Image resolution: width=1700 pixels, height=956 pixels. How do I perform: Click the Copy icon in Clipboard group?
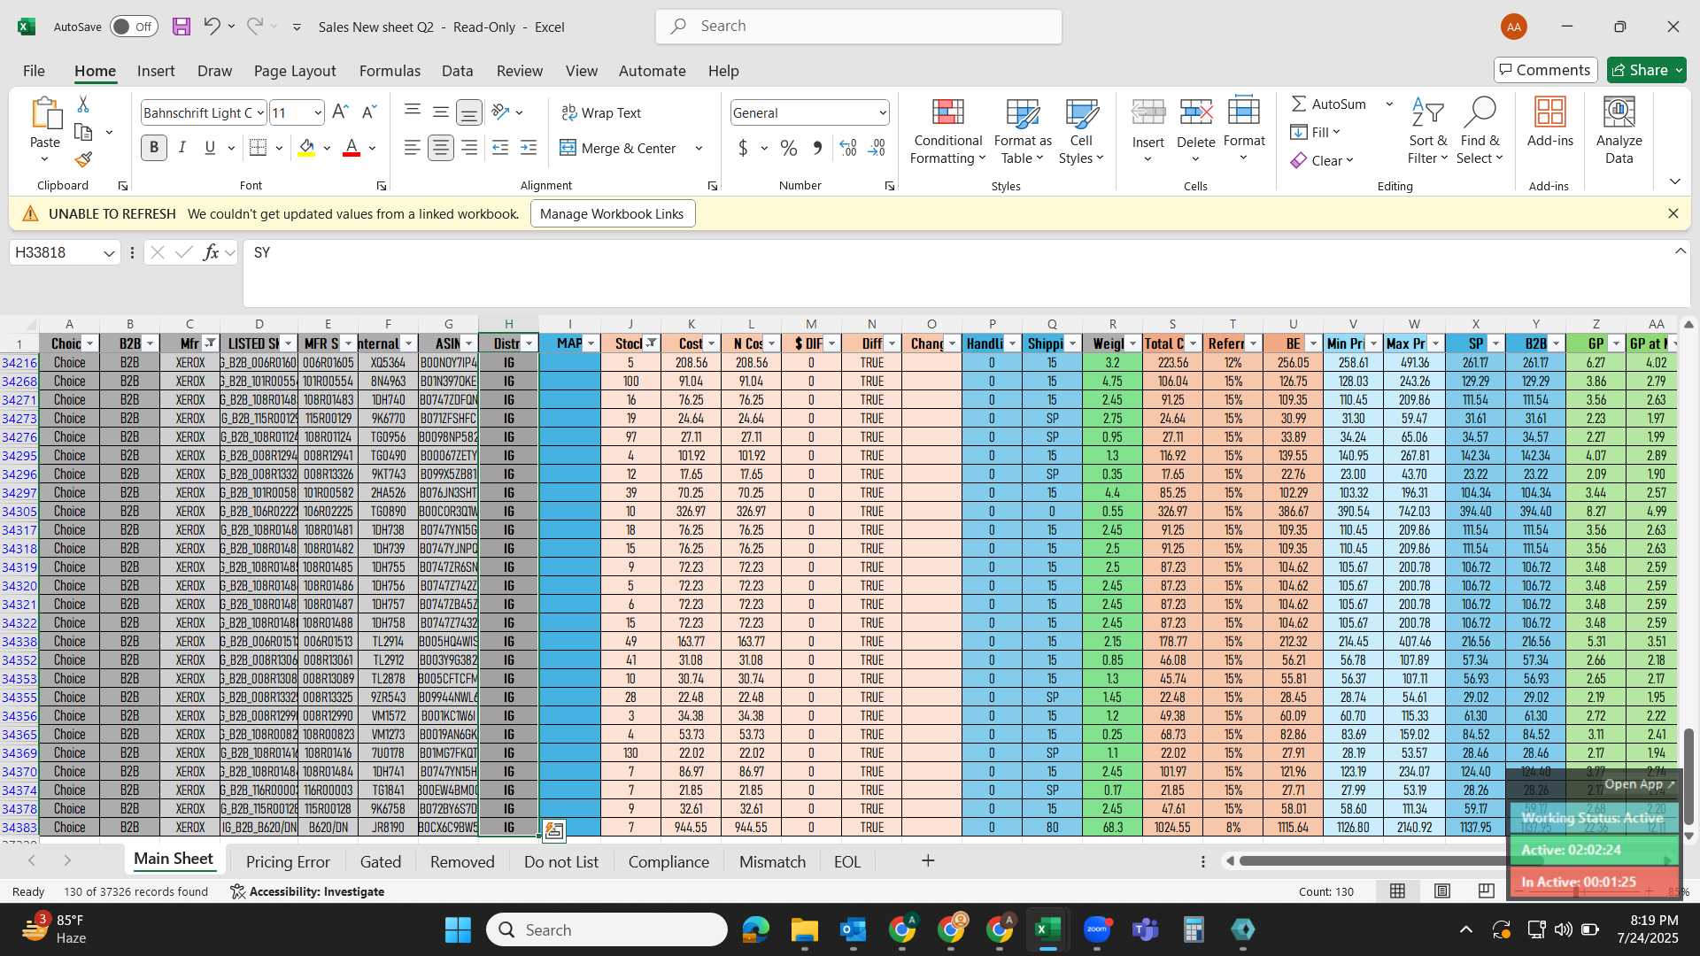(83, 132)
